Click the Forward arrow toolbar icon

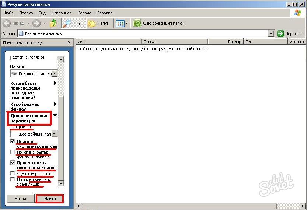coord(36,23)
